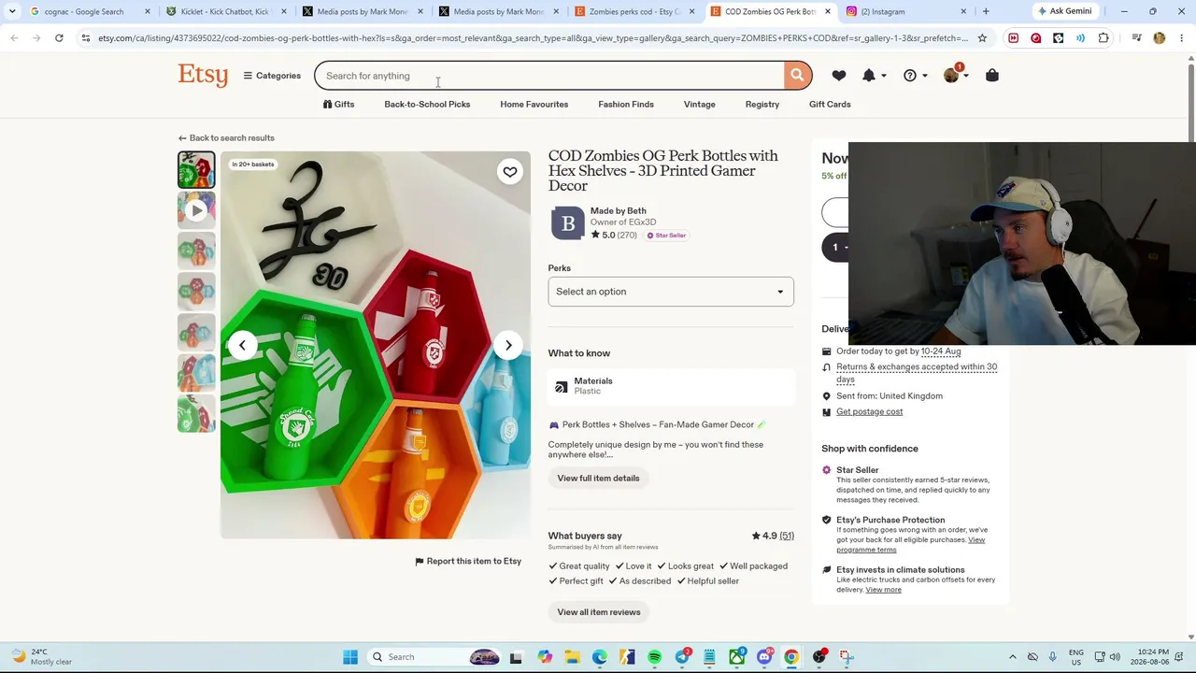Go to the previous product image

(x=242, y=345)
